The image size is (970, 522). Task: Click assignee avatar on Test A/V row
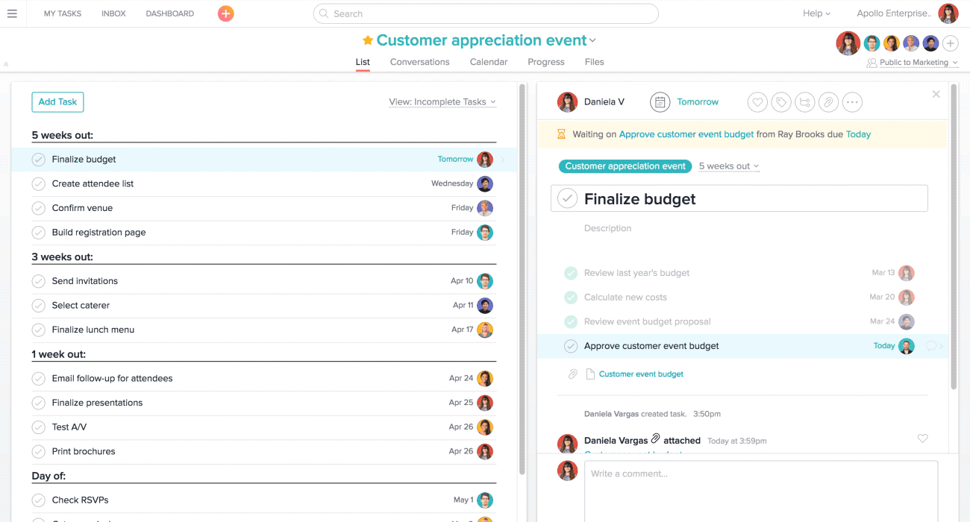(x=485, y=427)
